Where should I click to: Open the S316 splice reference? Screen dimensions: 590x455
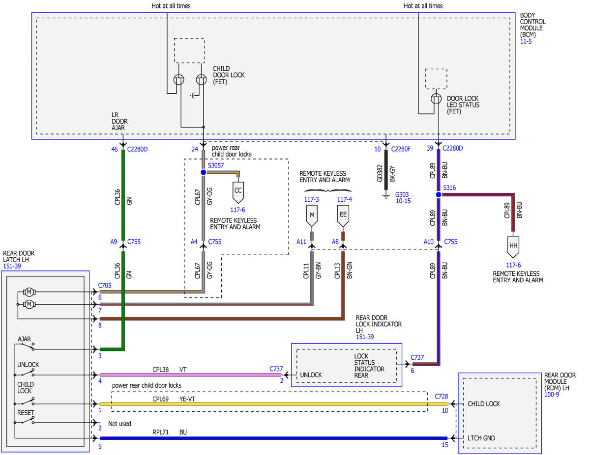[449, 187]
